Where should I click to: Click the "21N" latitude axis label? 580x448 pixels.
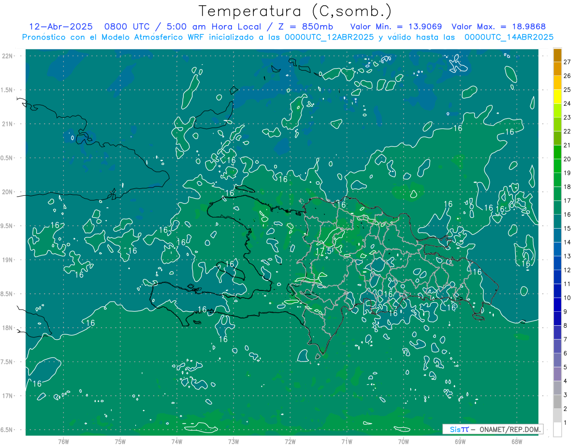(8, 124)
